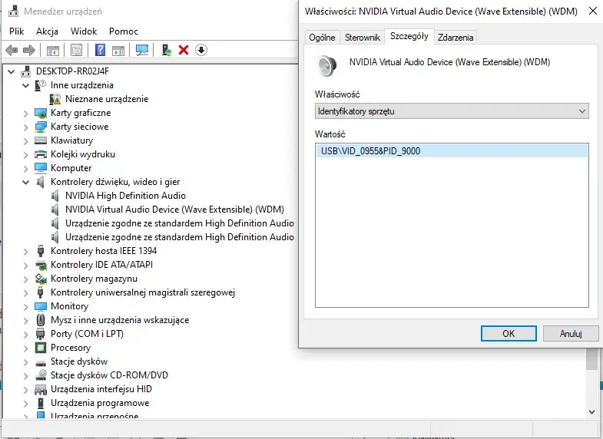Viewport: 603px width, 439px height.
Task: Select the USB\VID_0955&PID_9000 value
Action: (371, 151)
